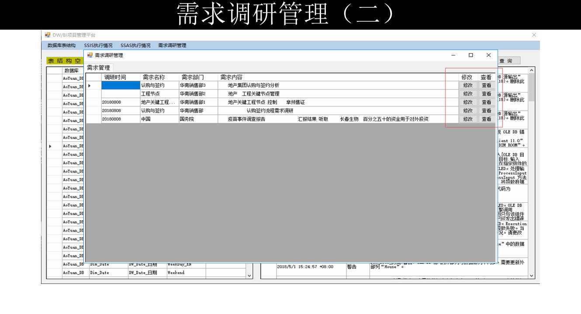Select the 工程节点 cell
Screen dimensions: 581x314
click(159, 94)
